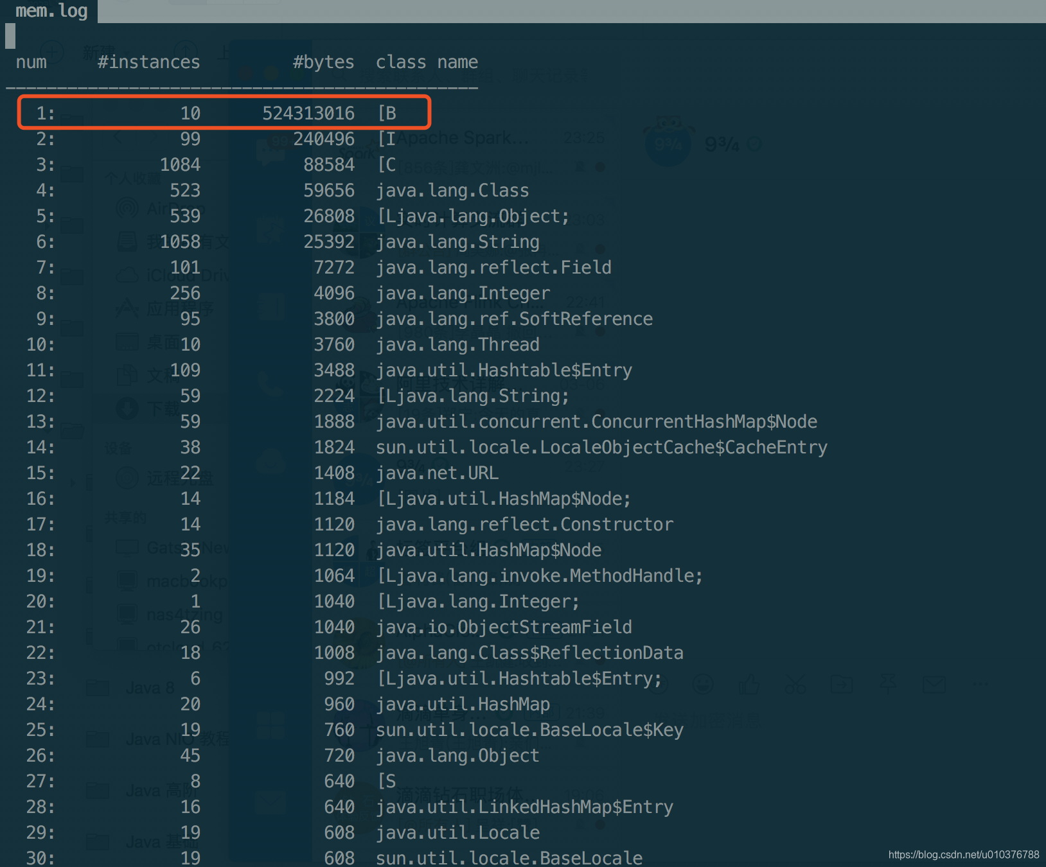Click byte value 1064
1046x867 pixels.
point(334,576)
